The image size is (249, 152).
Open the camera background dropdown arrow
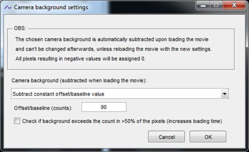click(224, 94)
